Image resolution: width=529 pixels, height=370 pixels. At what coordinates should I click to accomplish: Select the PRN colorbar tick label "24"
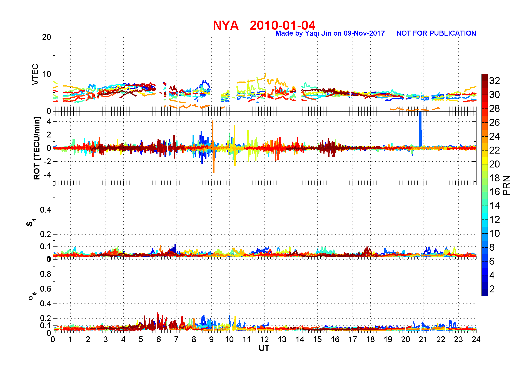(x=495, y=136)
